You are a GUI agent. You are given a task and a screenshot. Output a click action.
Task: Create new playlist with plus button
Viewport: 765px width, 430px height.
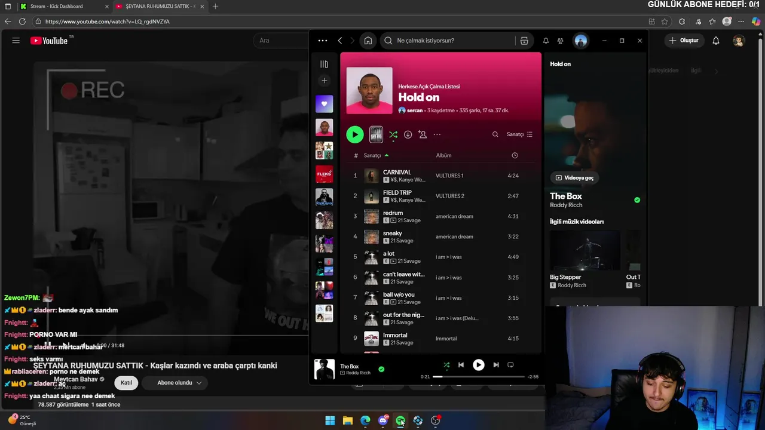(x=324, y=81)
